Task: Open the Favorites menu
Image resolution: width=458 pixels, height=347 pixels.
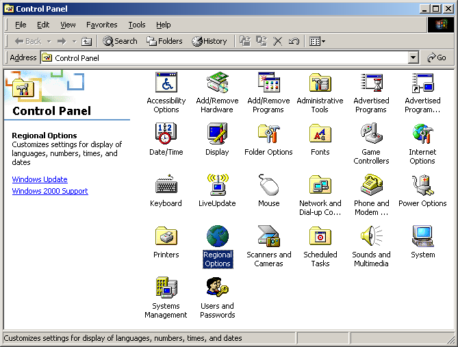Action: [101, 25]
